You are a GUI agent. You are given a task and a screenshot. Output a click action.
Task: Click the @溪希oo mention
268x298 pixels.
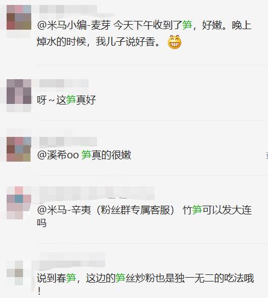tap(58, 155)
